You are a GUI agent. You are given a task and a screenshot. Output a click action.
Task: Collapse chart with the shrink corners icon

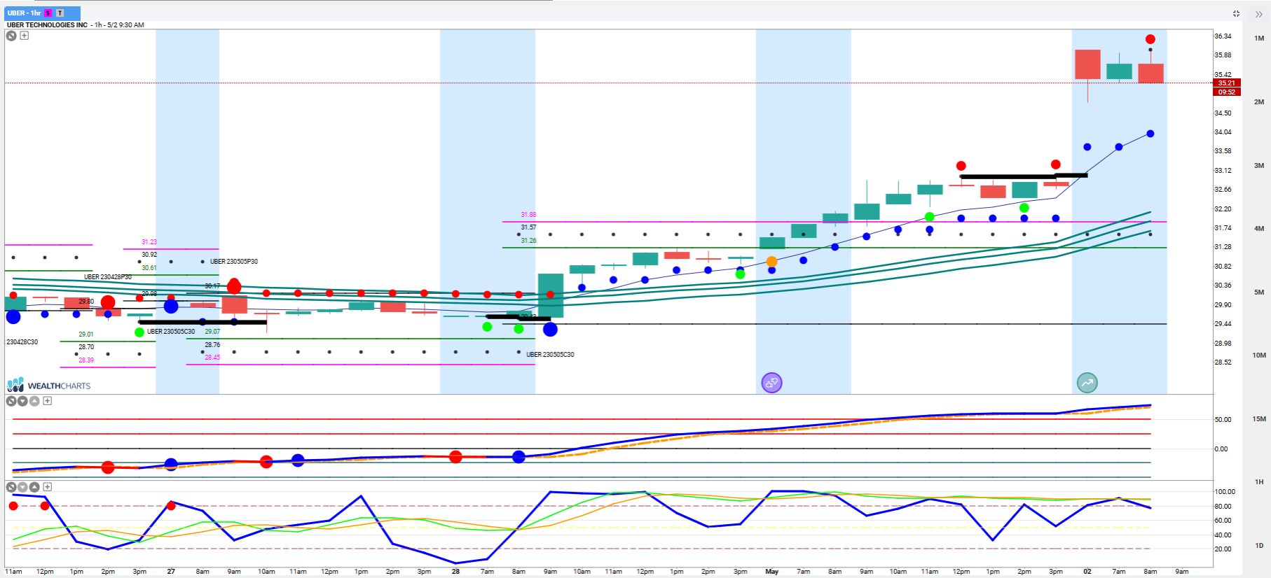pos(1236,14)
